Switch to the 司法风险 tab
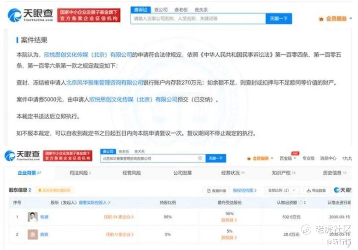 pyautogui.click(x=80, y=173)
